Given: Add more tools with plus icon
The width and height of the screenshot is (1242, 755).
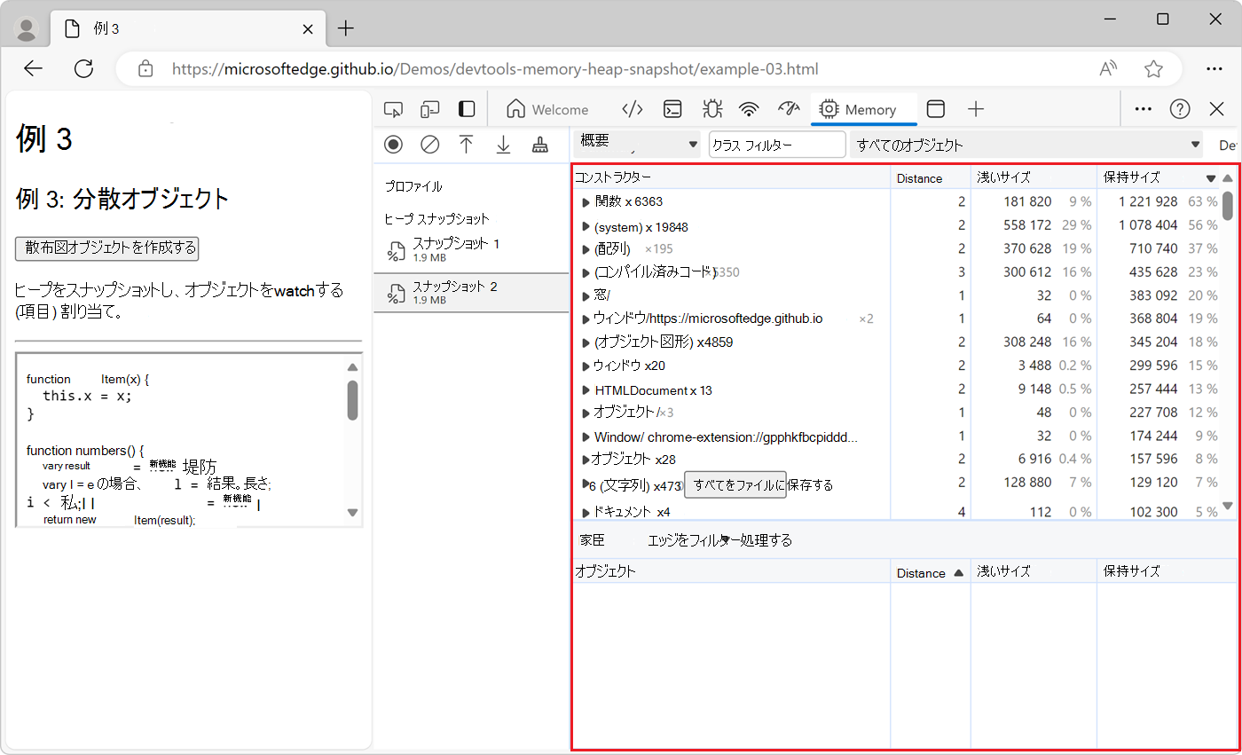Looking at the screenshot, I should 976,109.
